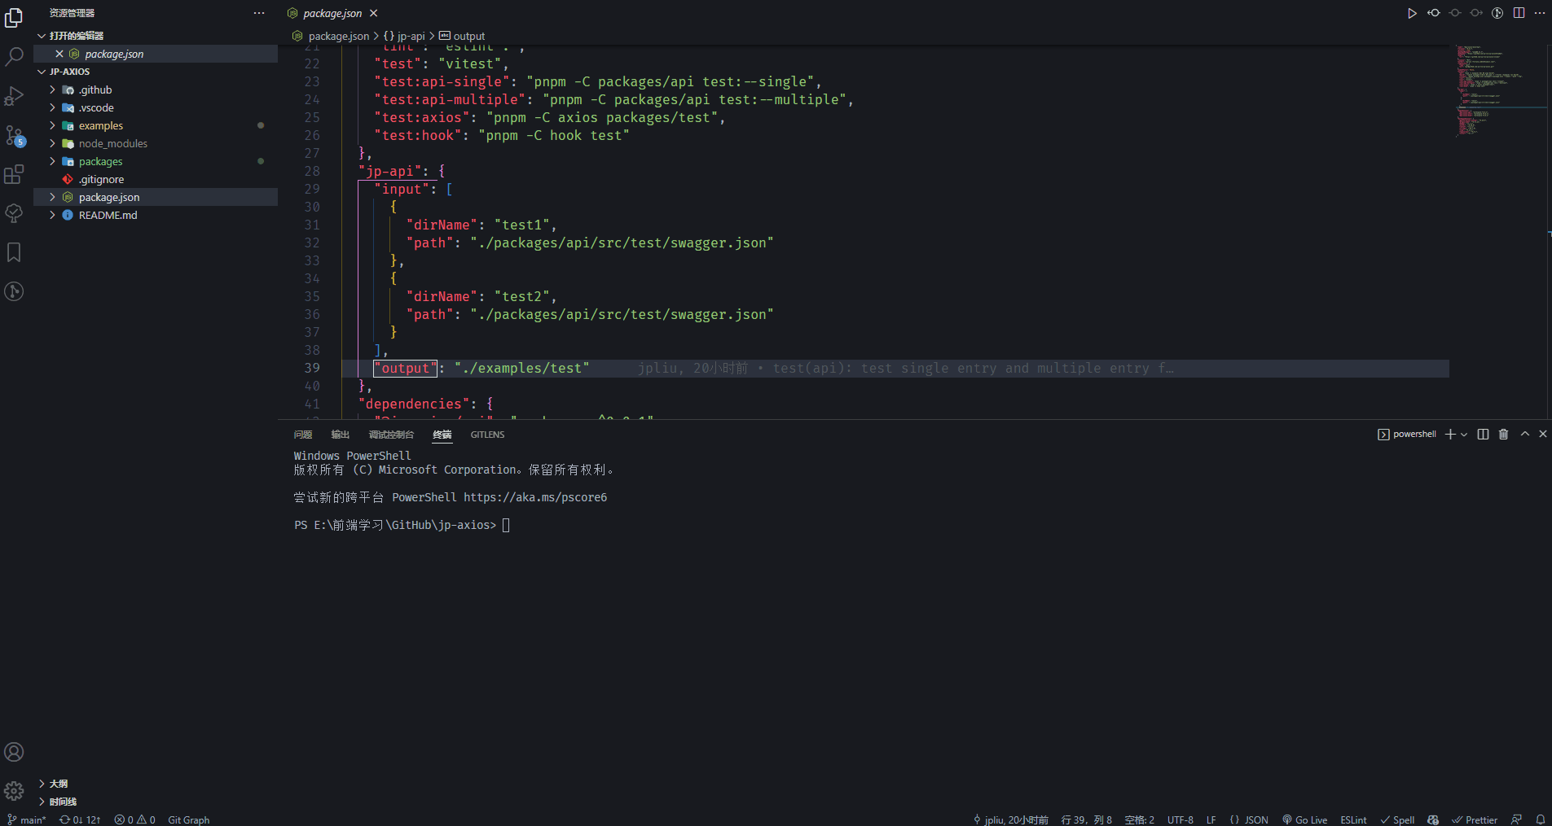
Task: Maximize the terminal panel size
Action: [1523, 434]
